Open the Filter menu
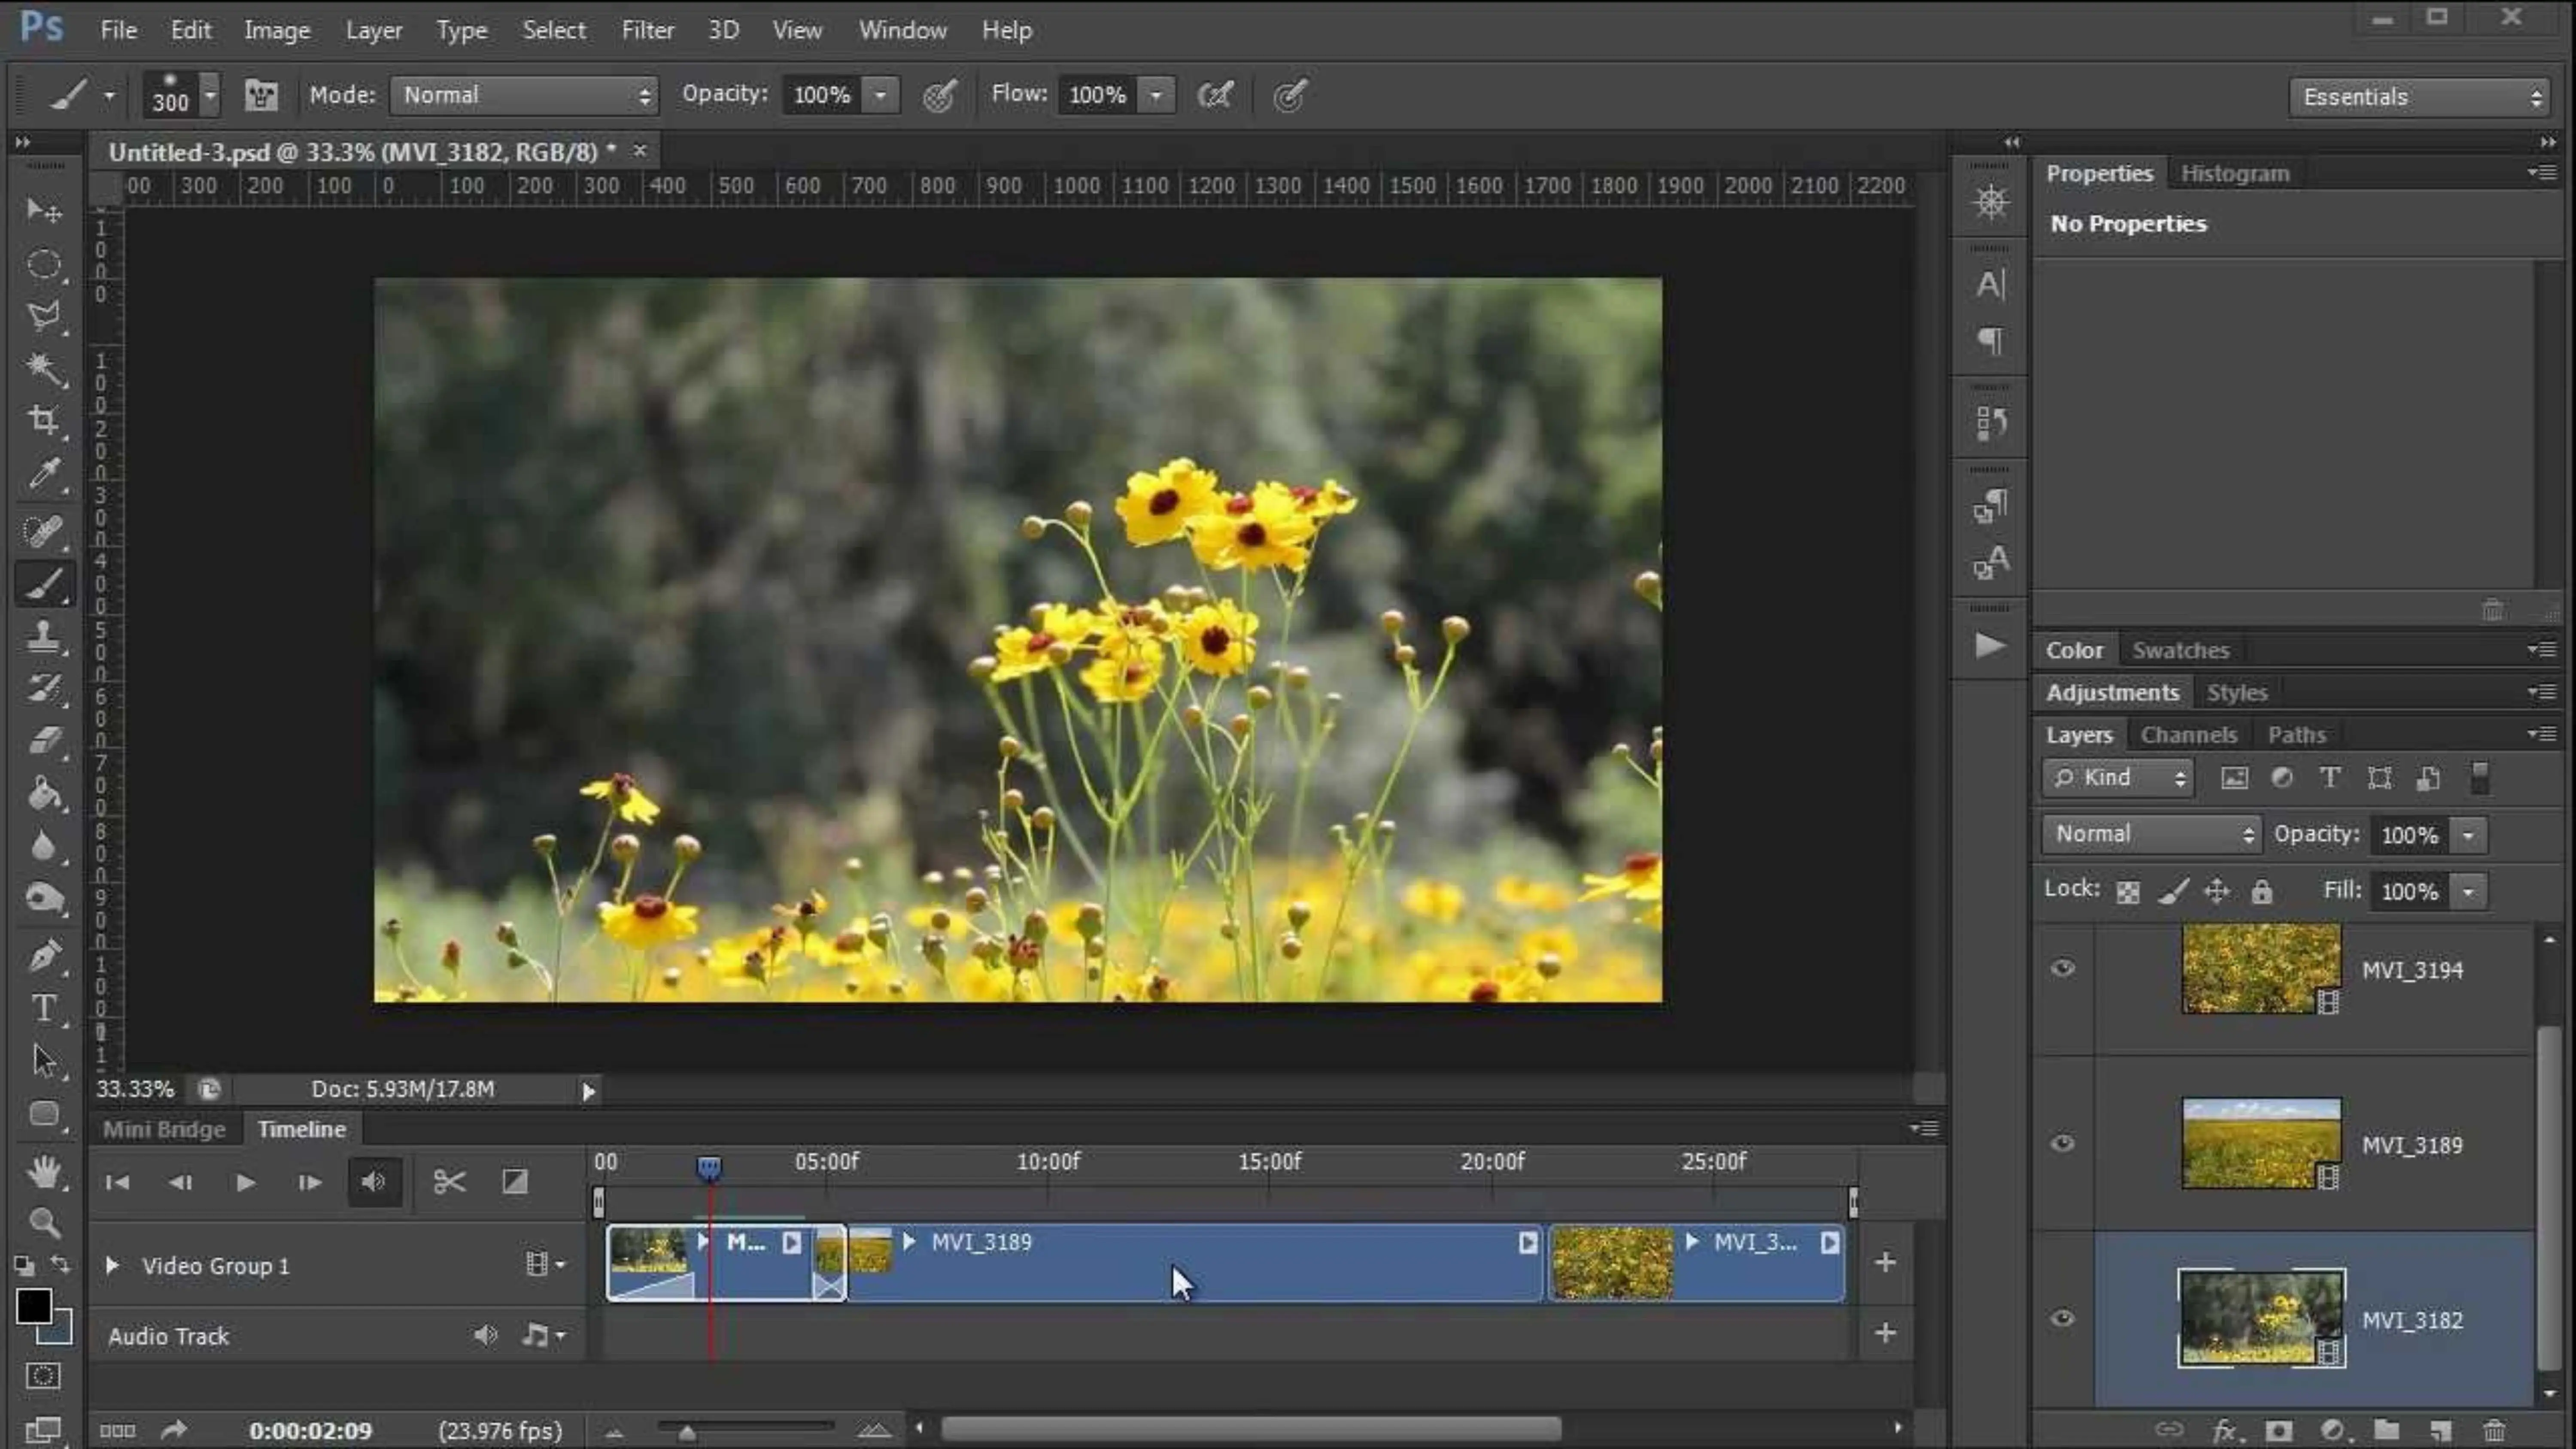This screenshot has height=1449, width=2576. click(x=647, y=30)
